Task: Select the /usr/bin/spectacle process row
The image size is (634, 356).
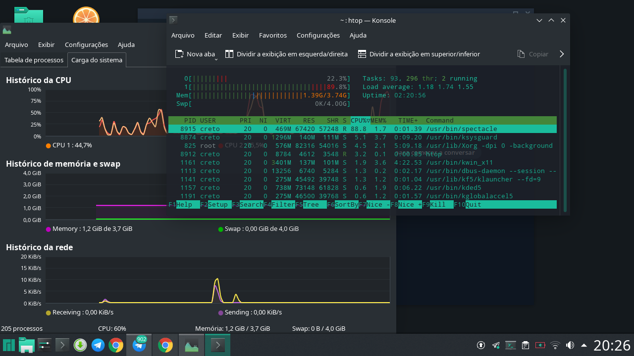Action: point(363,129)
